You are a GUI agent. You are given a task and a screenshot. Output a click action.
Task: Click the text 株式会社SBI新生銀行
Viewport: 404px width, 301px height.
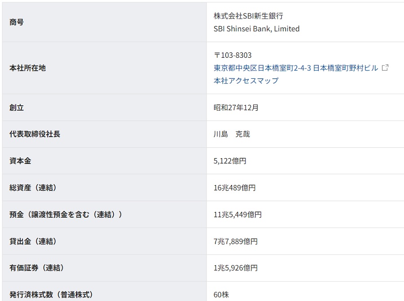click(x=248, y=16)
